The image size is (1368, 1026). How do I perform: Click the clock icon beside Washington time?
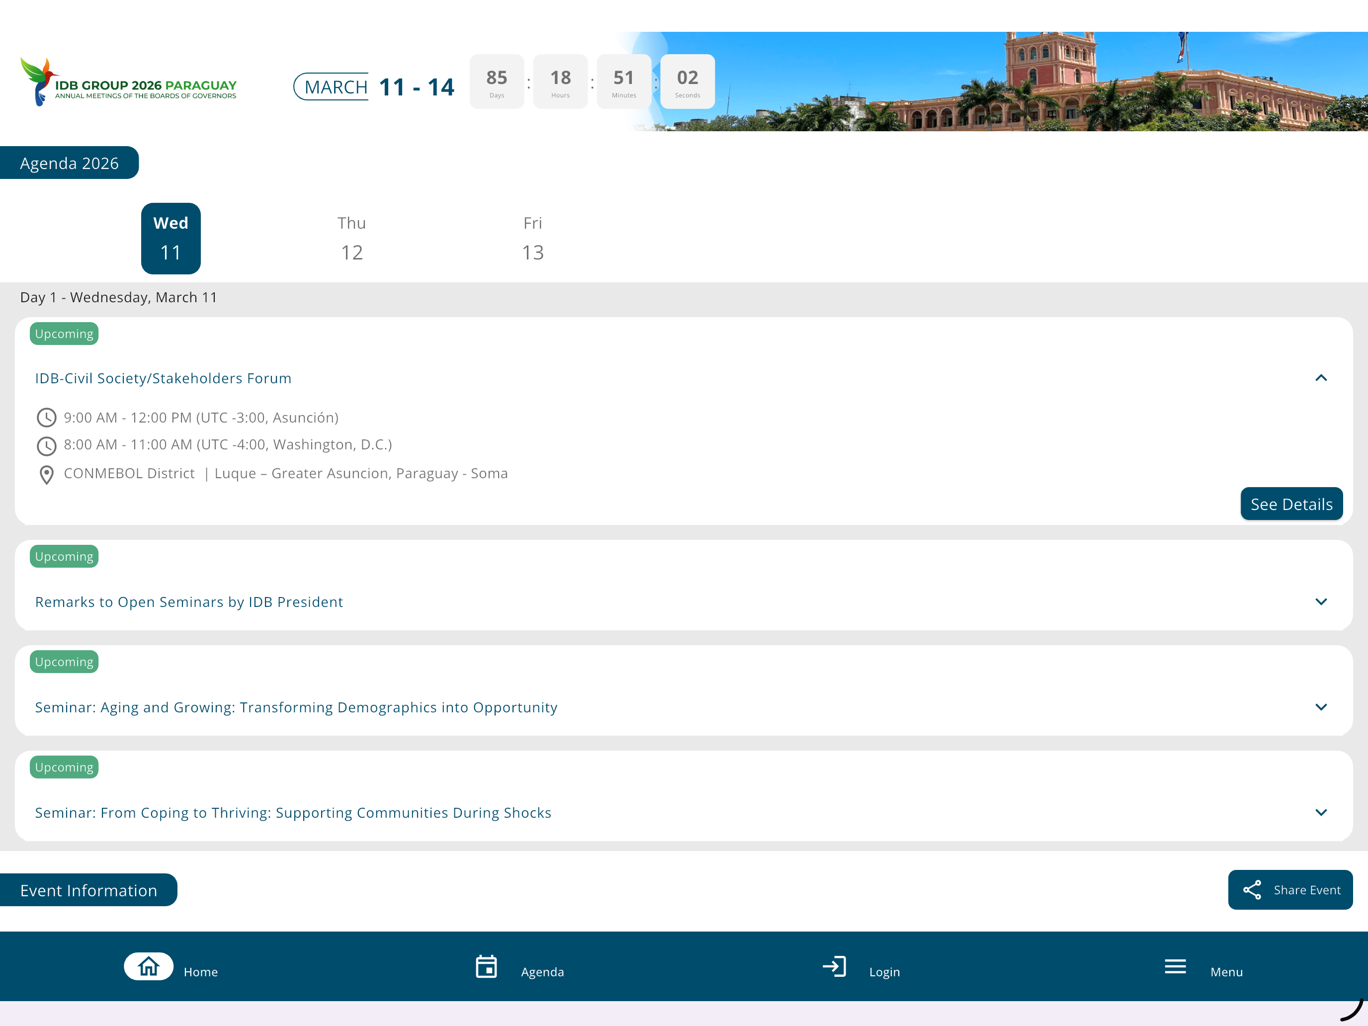[46, 445]
